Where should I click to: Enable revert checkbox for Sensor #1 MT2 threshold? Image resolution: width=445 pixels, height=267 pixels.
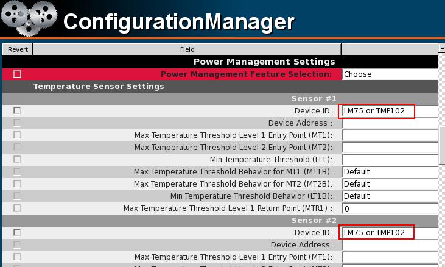coord(17,147)
